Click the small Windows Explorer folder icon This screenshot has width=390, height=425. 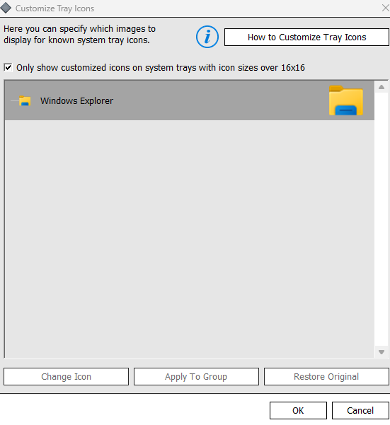coord(25,100)
